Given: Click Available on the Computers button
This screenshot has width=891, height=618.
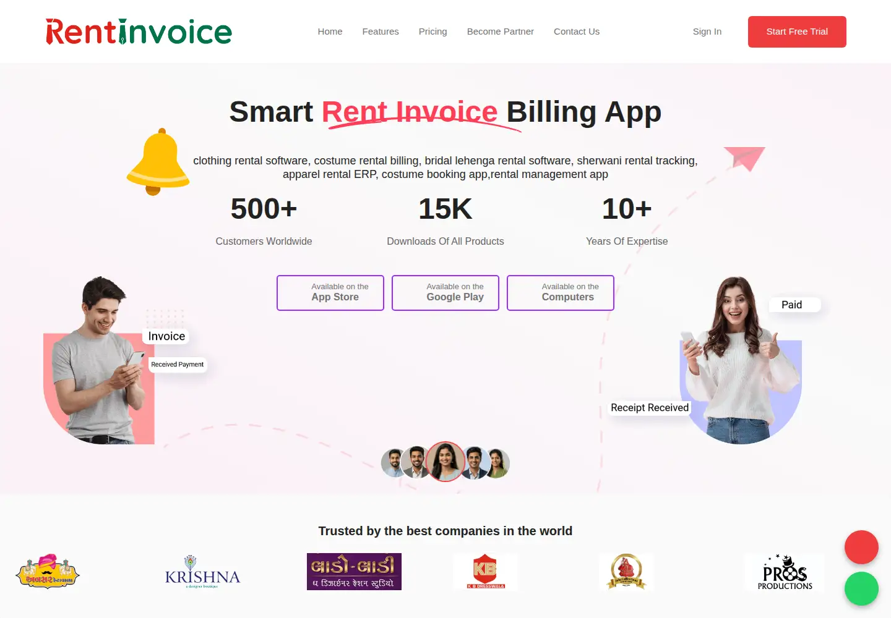Looking at the screenshot, I should pyautogui.click(x=561, y=293).
